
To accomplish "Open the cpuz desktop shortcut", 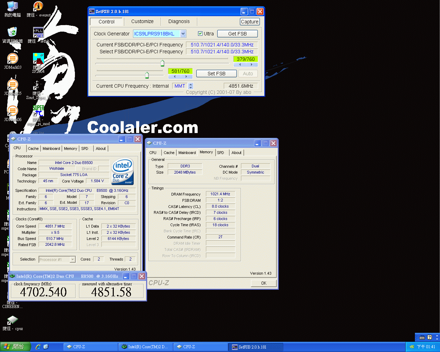I will (13, 320).
